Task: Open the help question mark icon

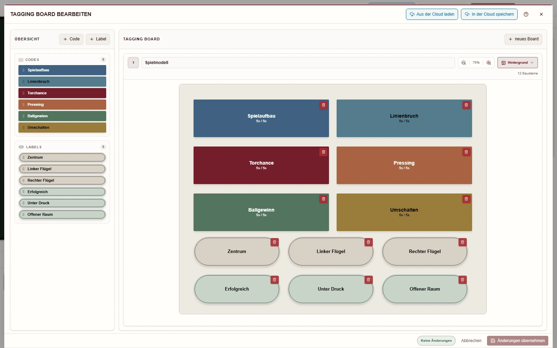Action: point(526,14)
